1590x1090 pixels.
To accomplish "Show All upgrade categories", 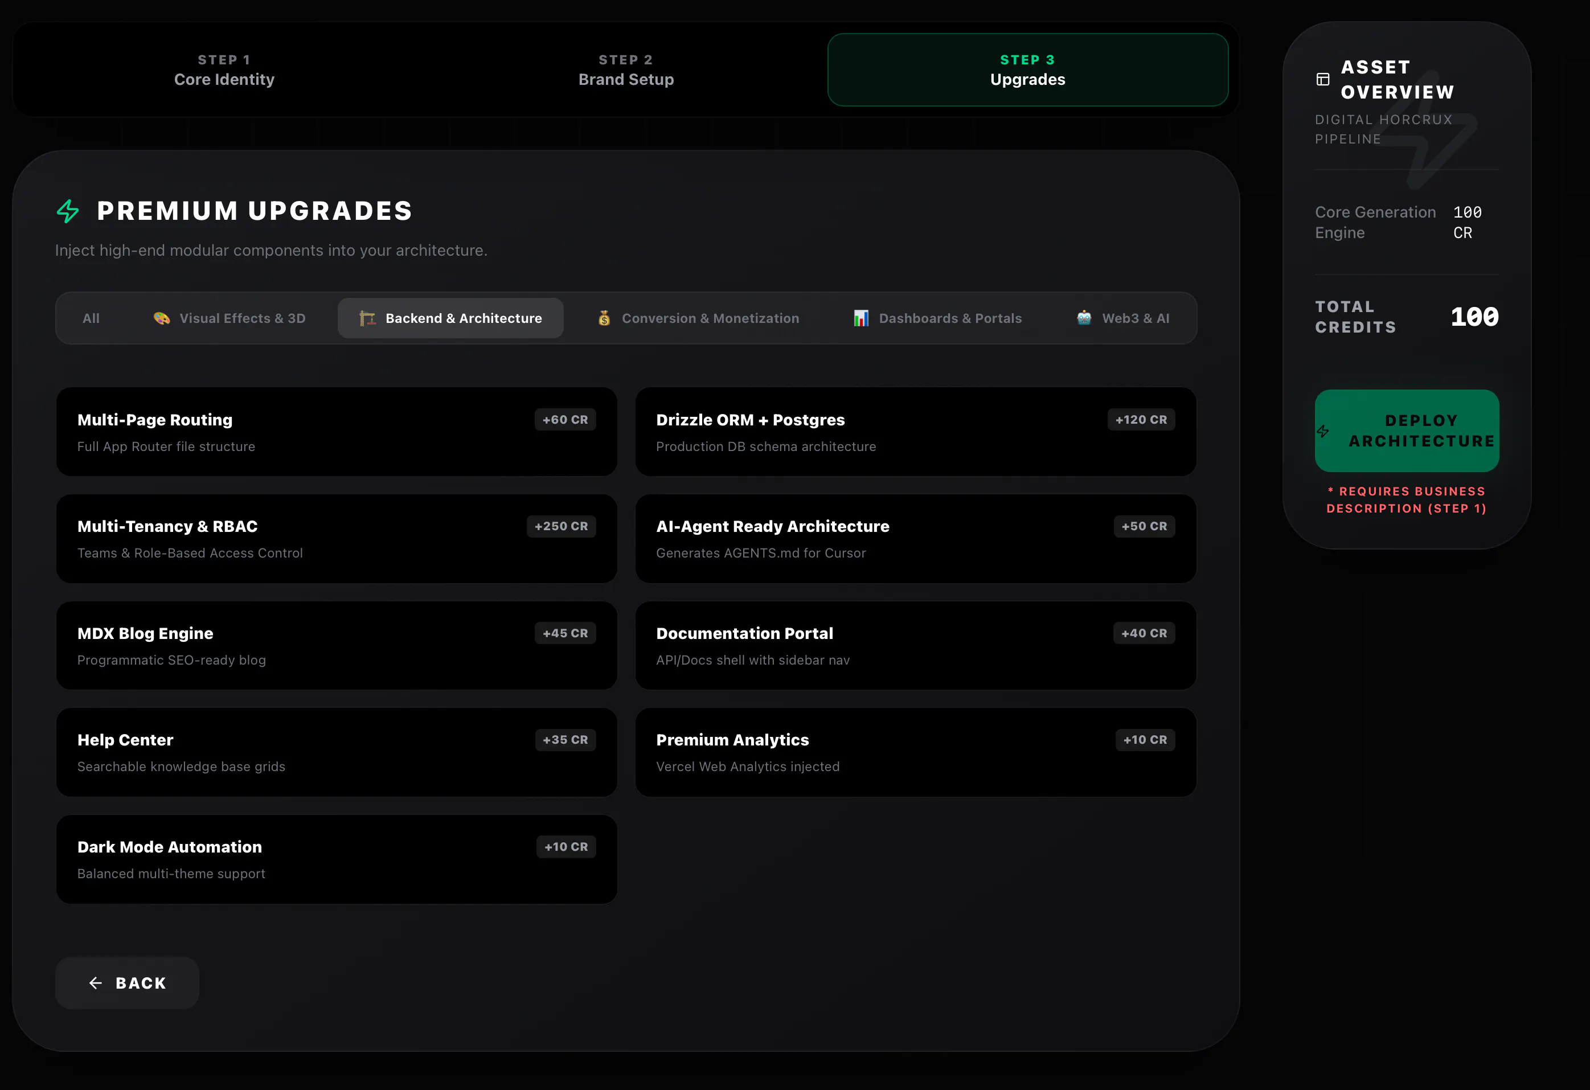I will coord(91,318).
